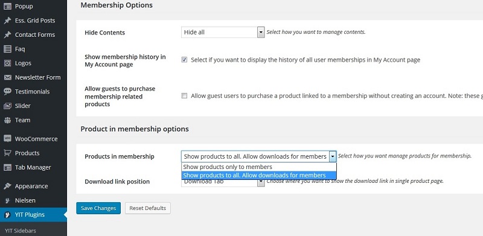Click the Products cart icon
The image size is (483, 236).
(7, 153)
